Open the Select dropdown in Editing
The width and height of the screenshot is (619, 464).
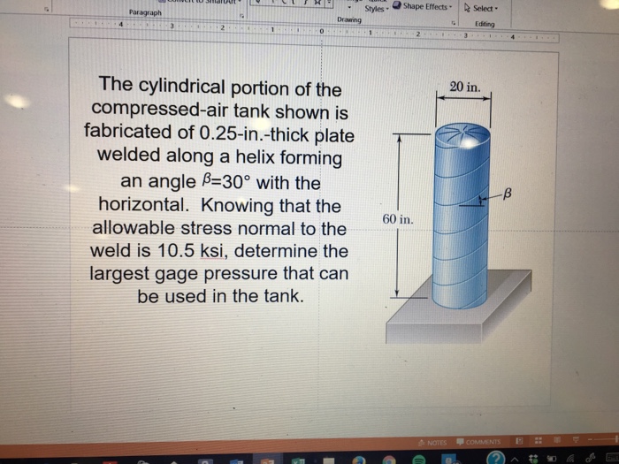481,8
